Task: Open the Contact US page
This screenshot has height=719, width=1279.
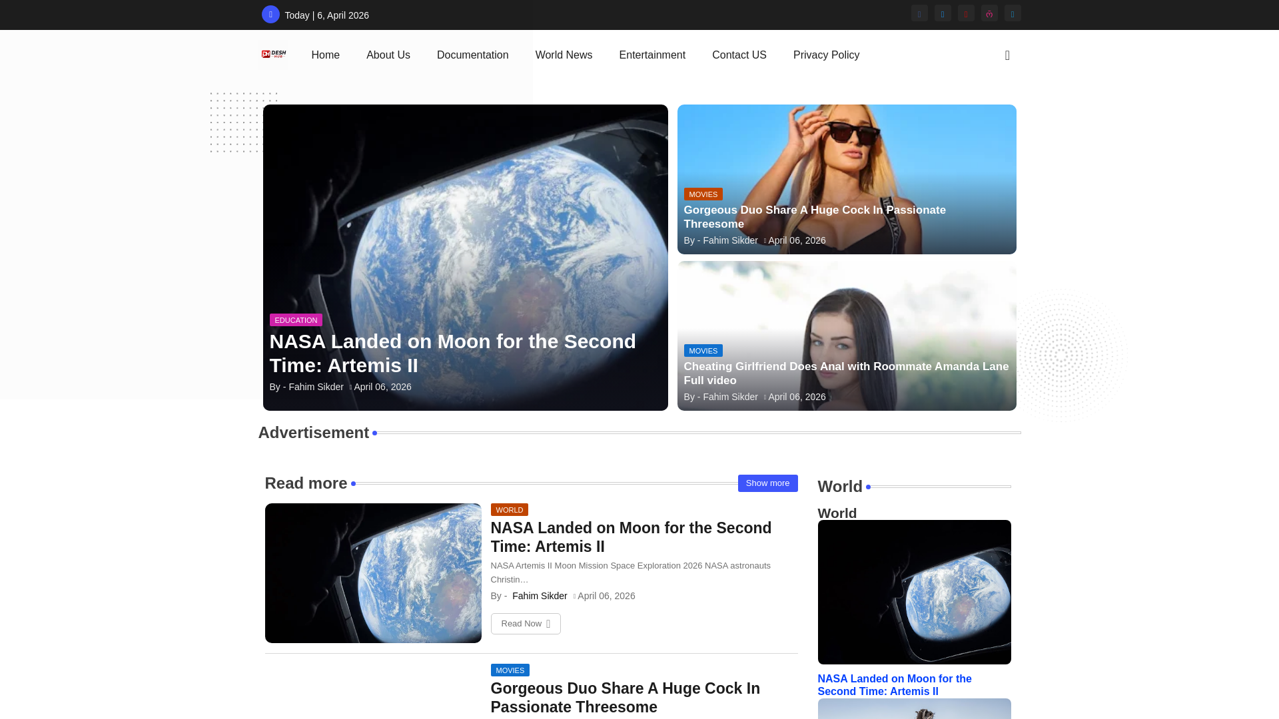Action: tap(739, 55)
